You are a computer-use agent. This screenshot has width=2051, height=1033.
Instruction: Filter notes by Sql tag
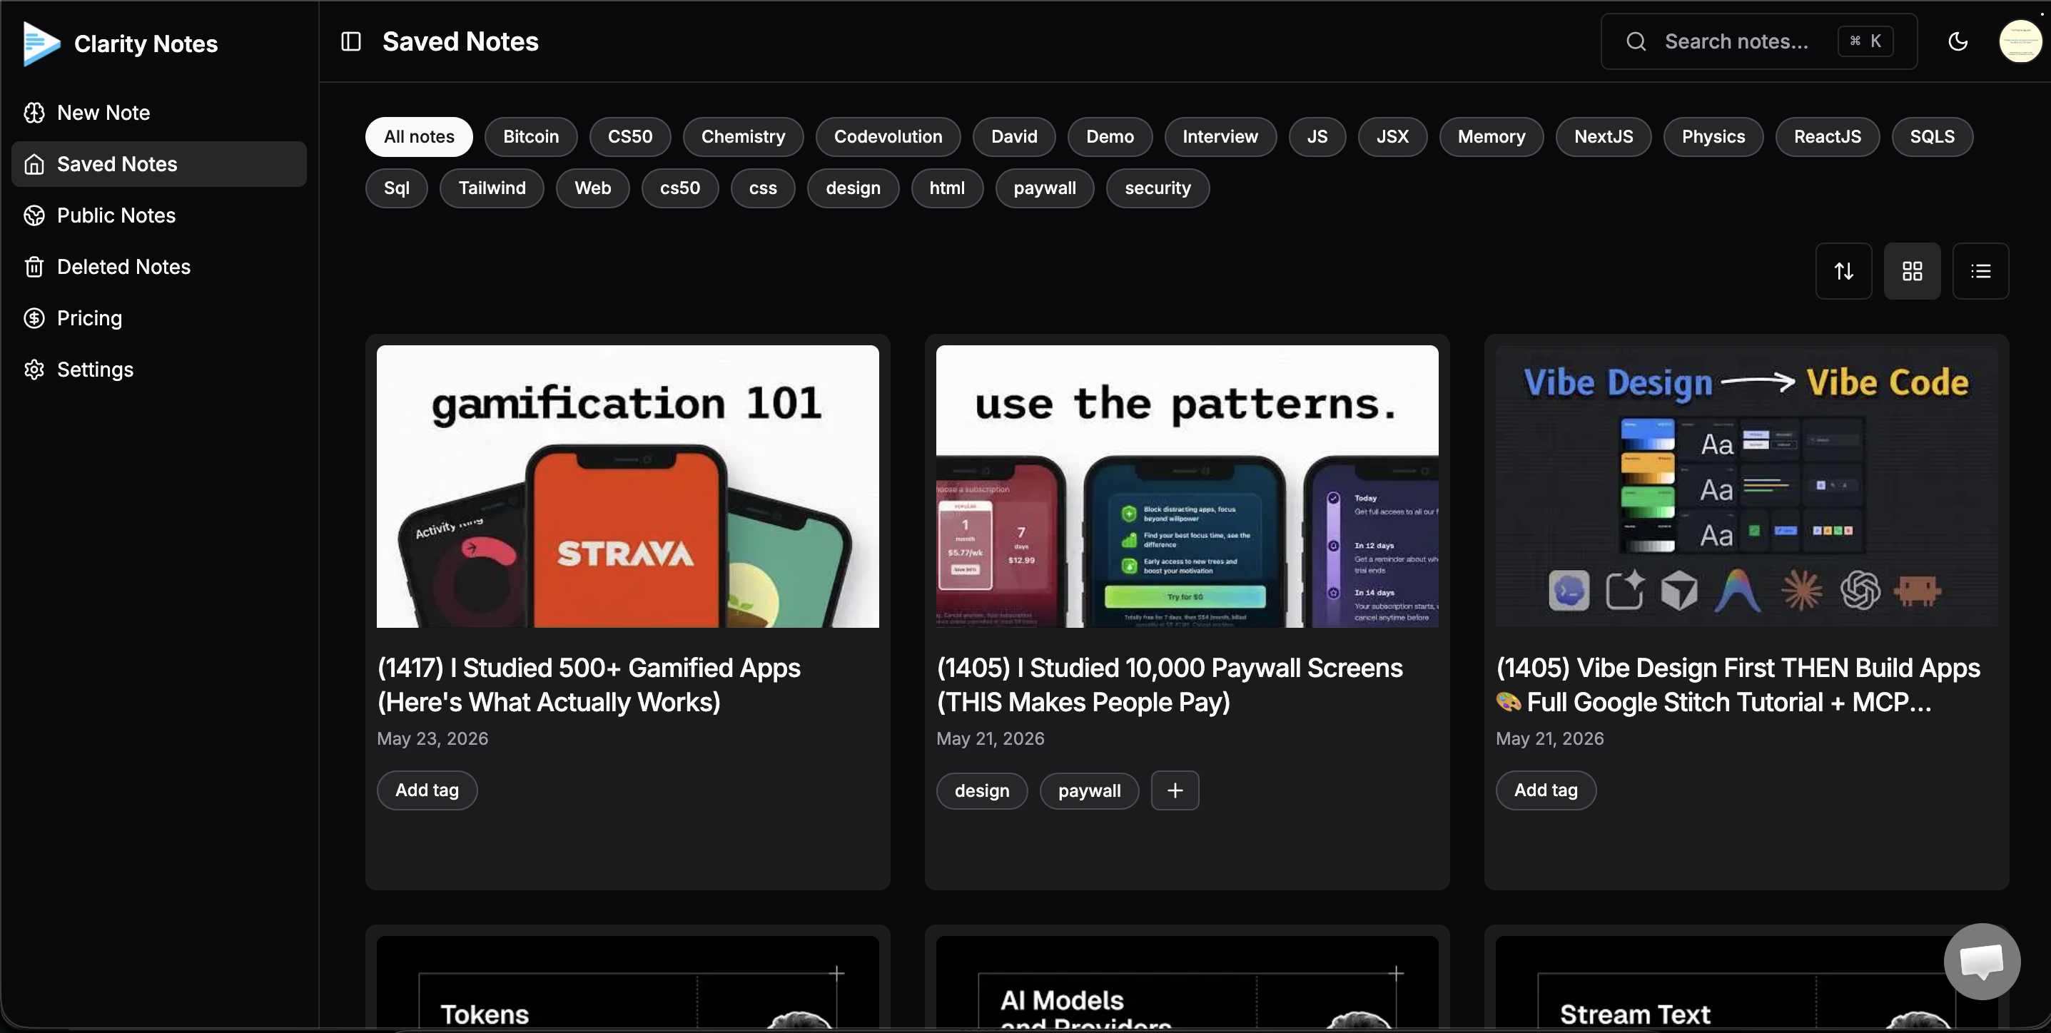[397, 188]
